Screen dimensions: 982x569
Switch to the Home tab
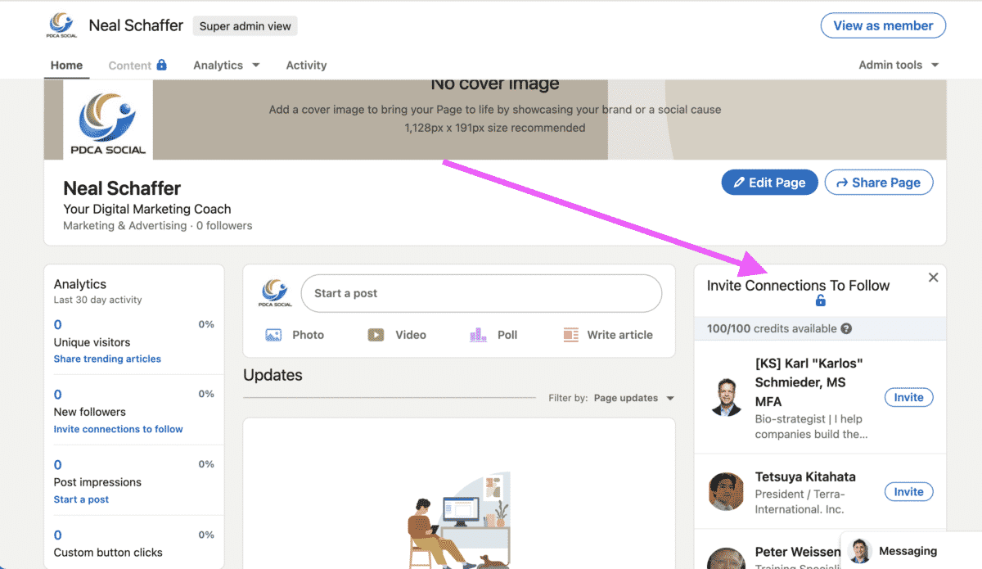(x=66, y=65)
